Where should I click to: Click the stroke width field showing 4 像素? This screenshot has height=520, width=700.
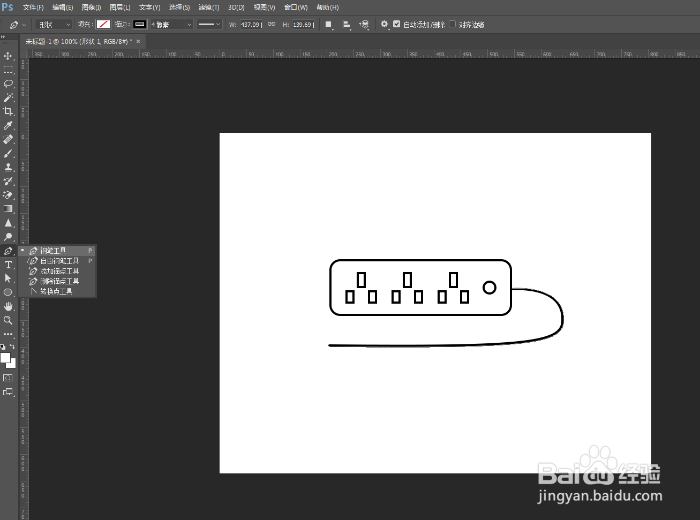pos(167,25)
